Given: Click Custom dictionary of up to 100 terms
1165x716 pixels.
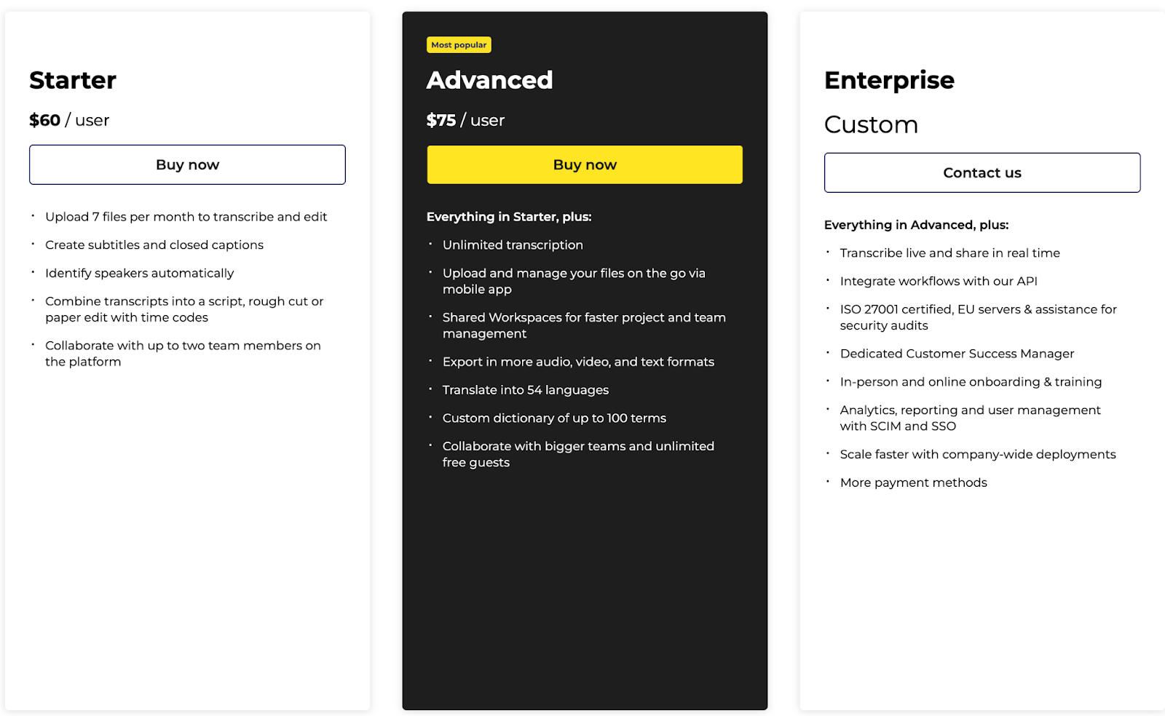Looking at the screenshot, I should coord(554,418).
